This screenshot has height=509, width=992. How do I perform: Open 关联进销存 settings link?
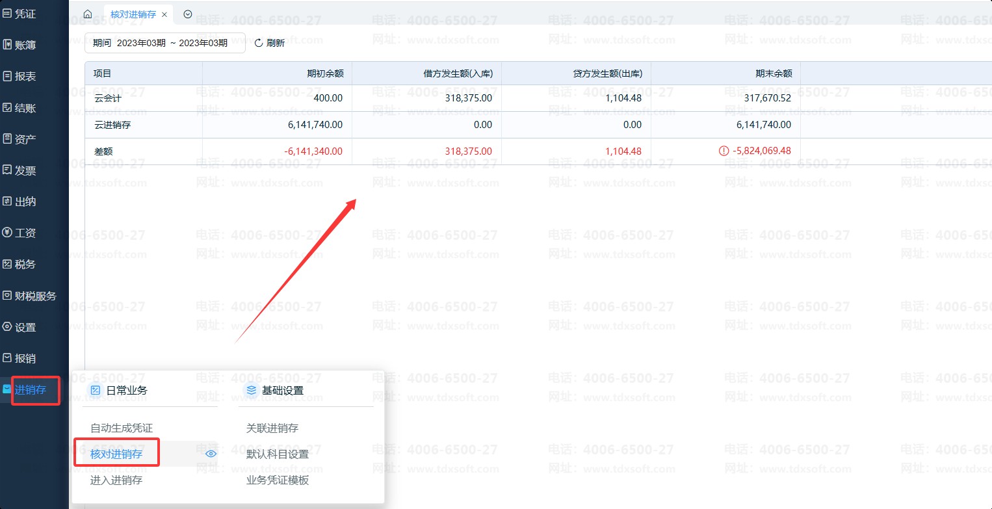pos(272,428)
